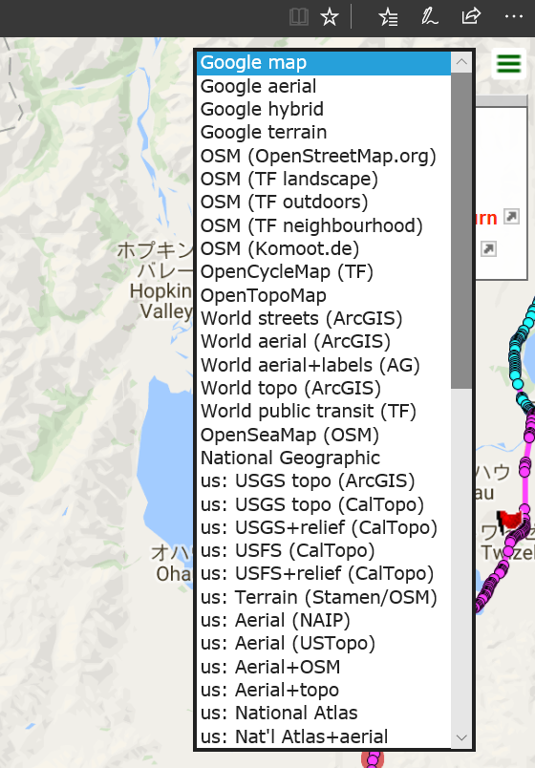Click the Hopkins Valley map label

click(160, 301)
